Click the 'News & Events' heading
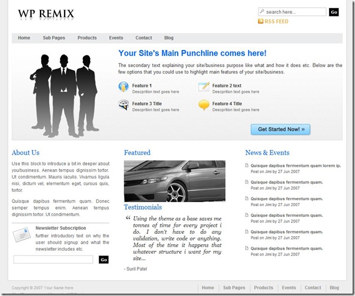 267,153
